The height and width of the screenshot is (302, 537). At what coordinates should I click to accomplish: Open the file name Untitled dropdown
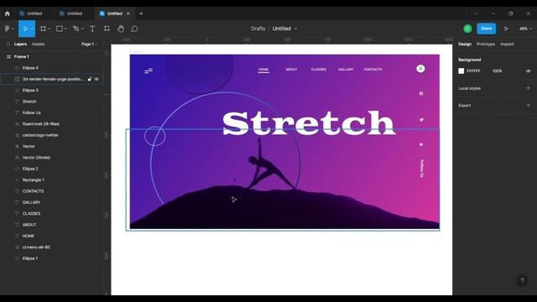[x=295, y=29]
